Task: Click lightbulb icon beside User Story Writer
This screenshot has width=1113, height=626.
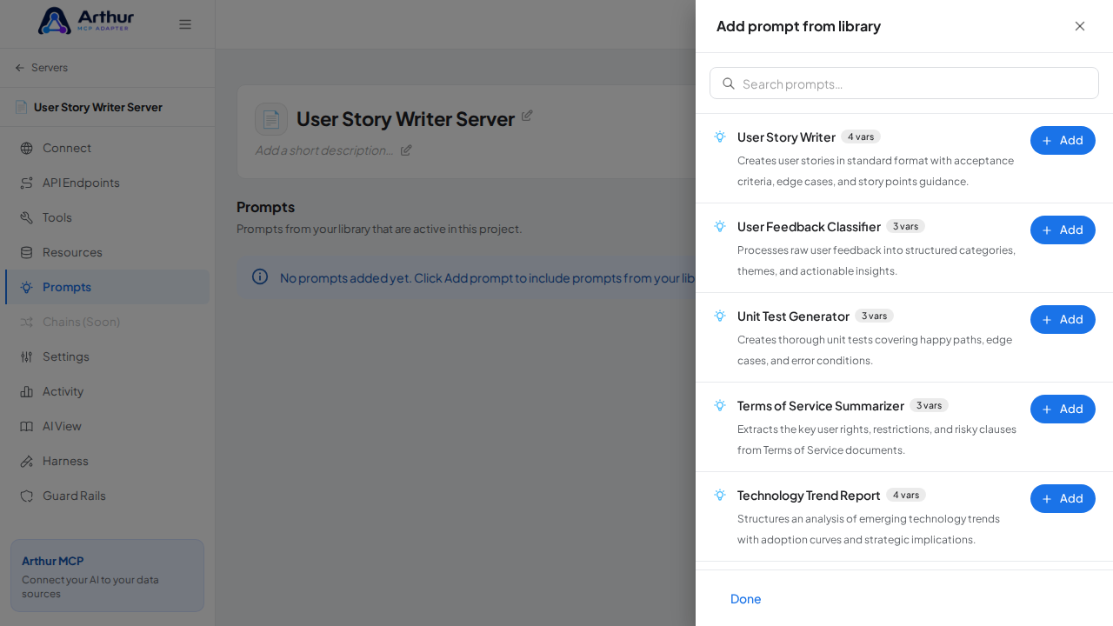Action: (x=720, y=137)
